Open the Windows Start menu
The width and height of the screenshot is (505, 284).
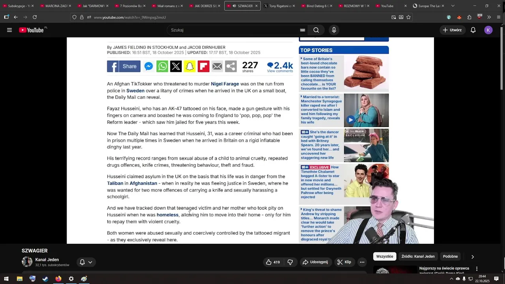6,279
